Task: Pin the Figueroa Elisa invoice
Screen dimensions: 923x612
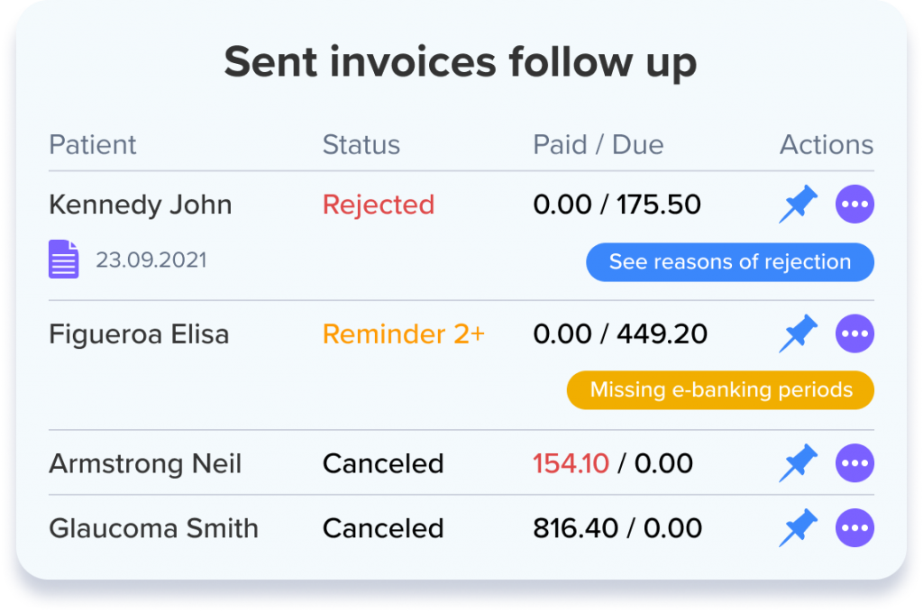Action: click(798, 334)
